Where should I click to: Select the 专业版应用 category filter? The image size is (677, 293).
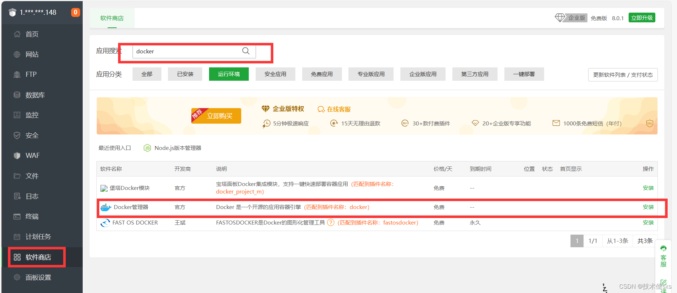coord(371,74)
